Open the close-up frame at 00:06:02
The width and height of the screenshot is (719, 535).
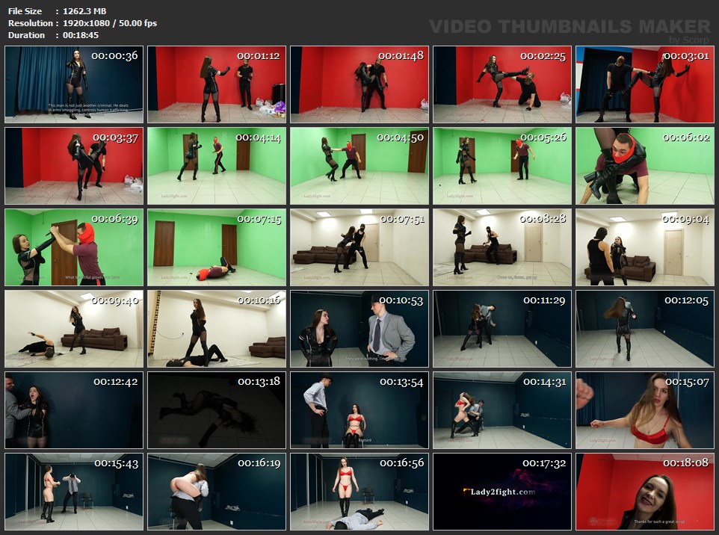click(x=644, y=165)
